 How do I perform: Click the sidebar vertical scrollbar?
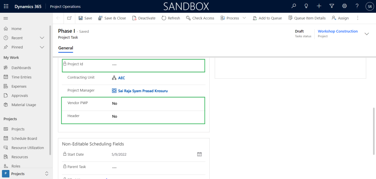click(50, 90)
